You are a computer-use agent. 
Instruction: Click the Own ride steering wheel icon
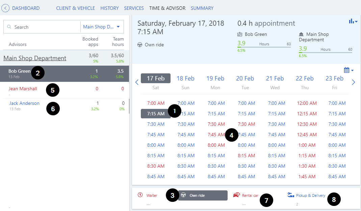click(184, 195)
